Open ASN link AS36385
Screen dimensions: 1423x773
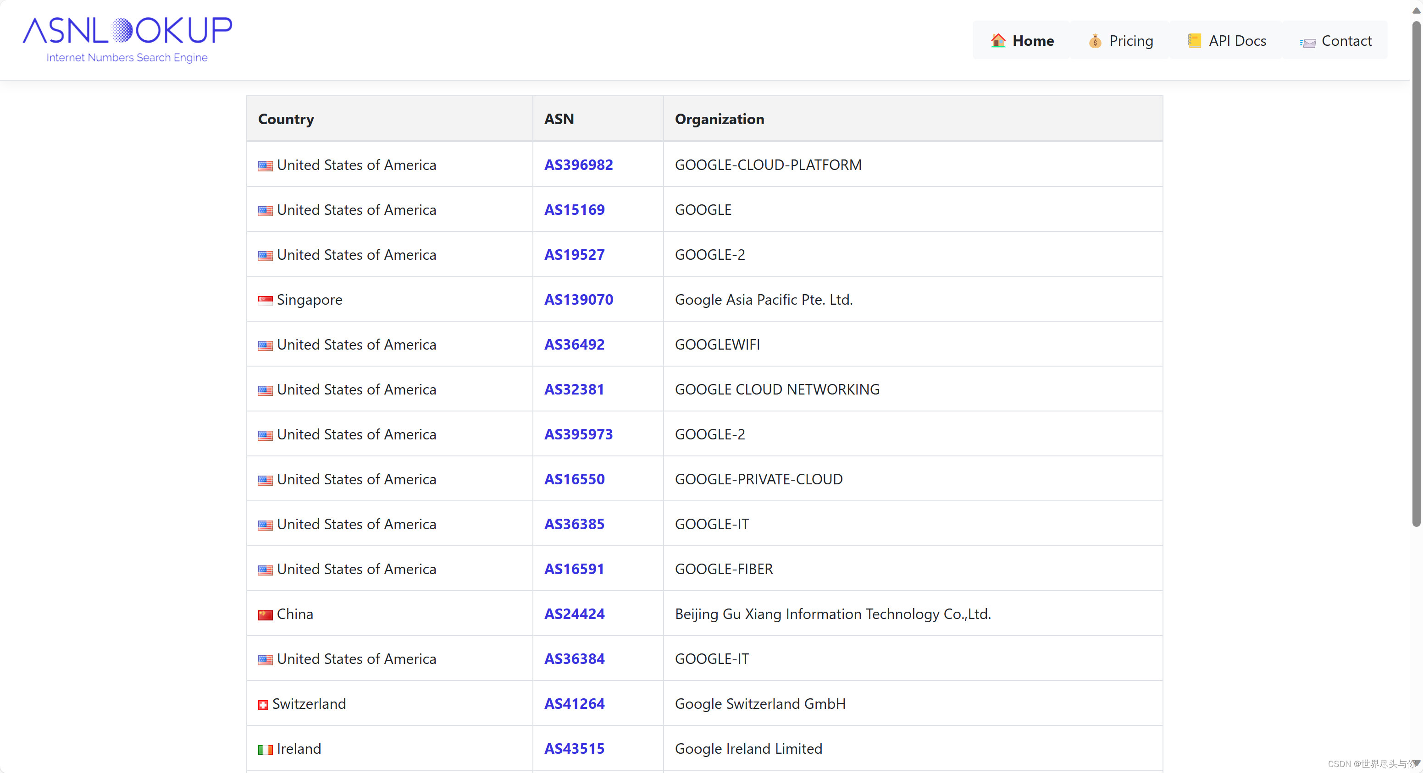(x=575, y=524)
